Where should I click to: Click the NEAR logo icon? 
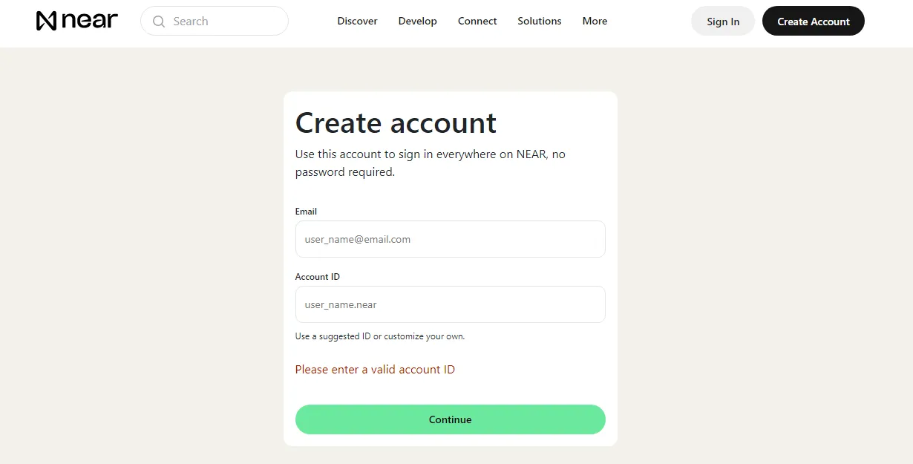[46, 21]
